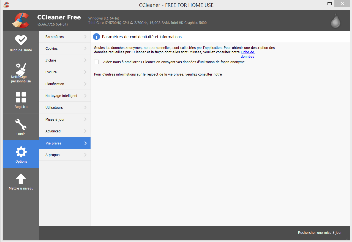The image size is (352, 242).
Task: Click the blue info icon
Action: 96,37
